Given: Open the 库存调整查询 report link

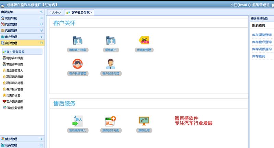Looking at the screenshot, I should (x=262, y=35).
